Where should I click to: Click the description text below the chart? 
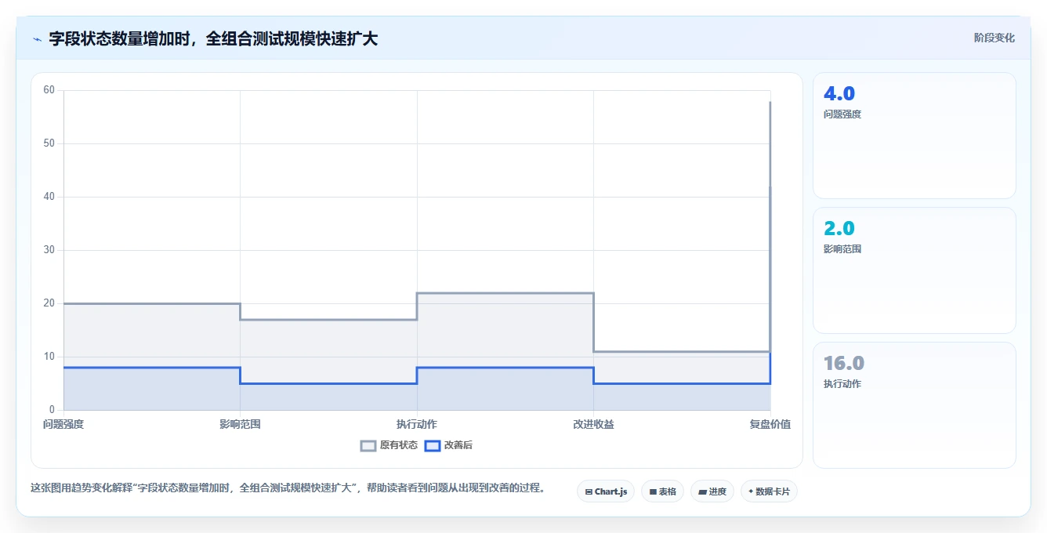(288, 488)
